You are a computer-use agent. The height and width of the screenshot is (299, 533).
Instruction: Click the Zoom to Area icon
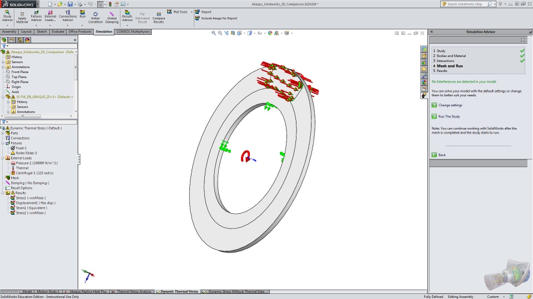coord(220,33)
